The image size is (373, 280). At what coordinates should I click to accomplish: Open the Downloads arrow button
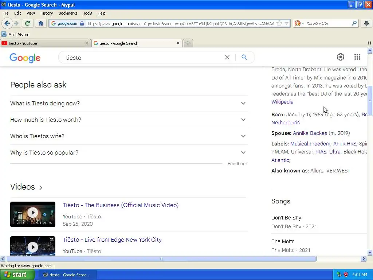[x=366, y=23]
